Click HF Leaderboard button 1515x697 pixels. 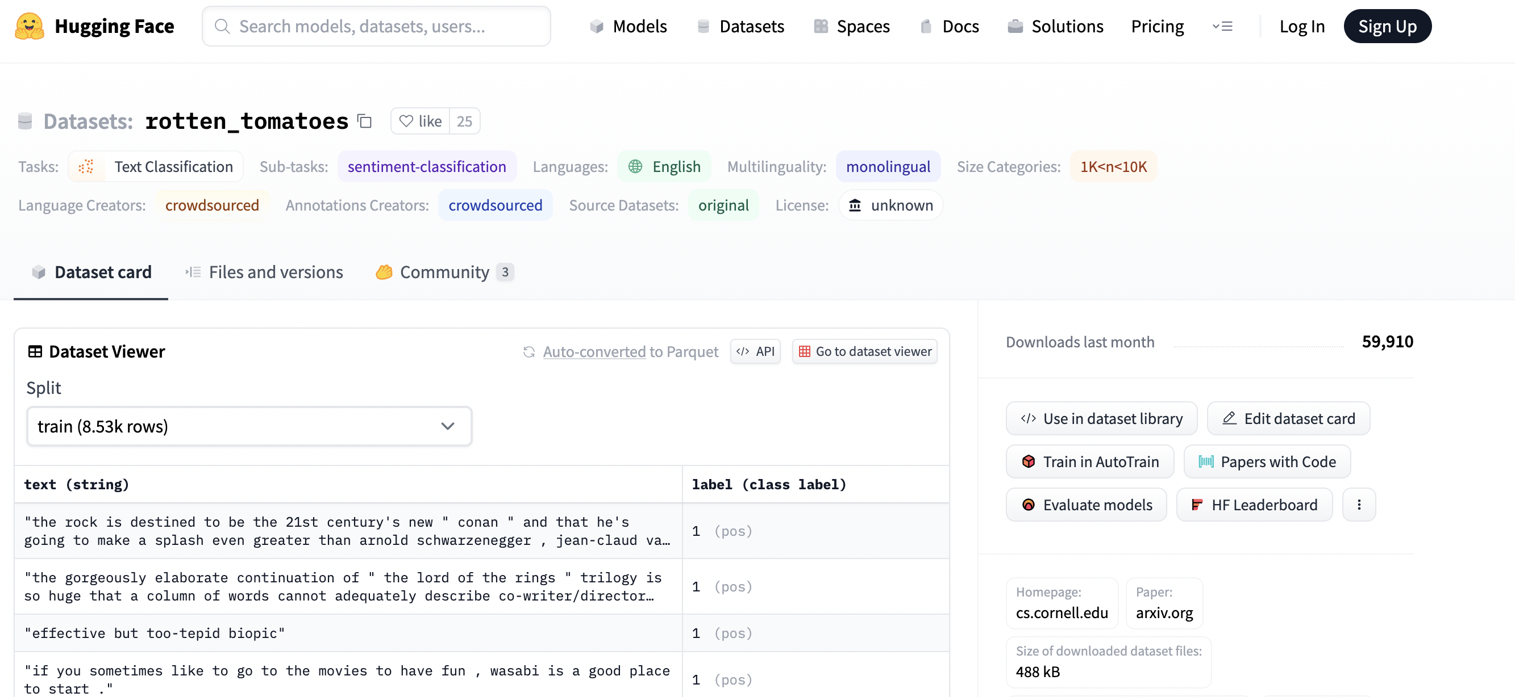tap(1254, 505)
